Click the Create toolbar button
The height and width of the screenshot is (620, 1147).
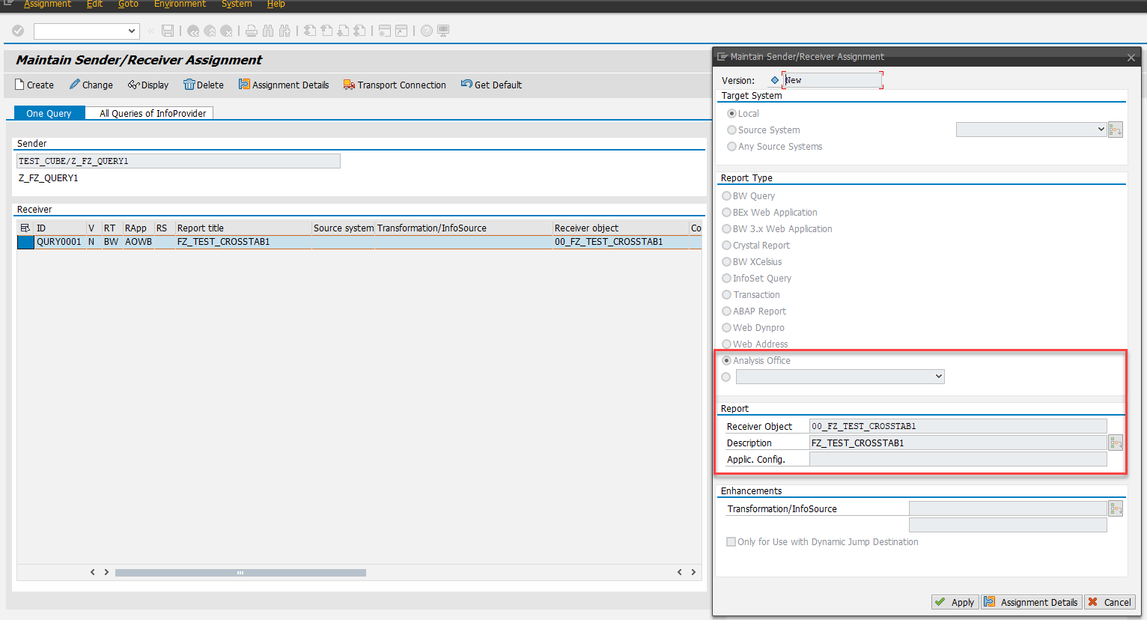[34, 85]
